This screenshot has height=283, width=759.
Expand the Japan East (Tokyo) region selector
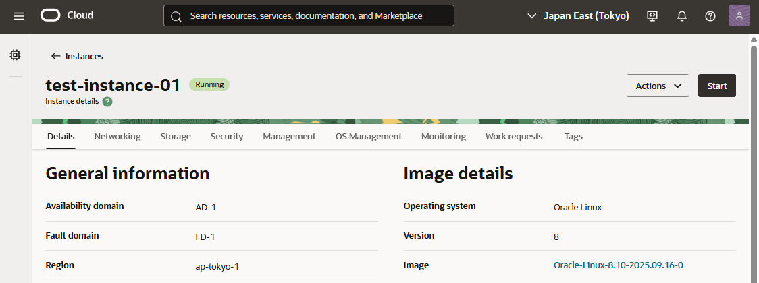click(x=577, y=15)
